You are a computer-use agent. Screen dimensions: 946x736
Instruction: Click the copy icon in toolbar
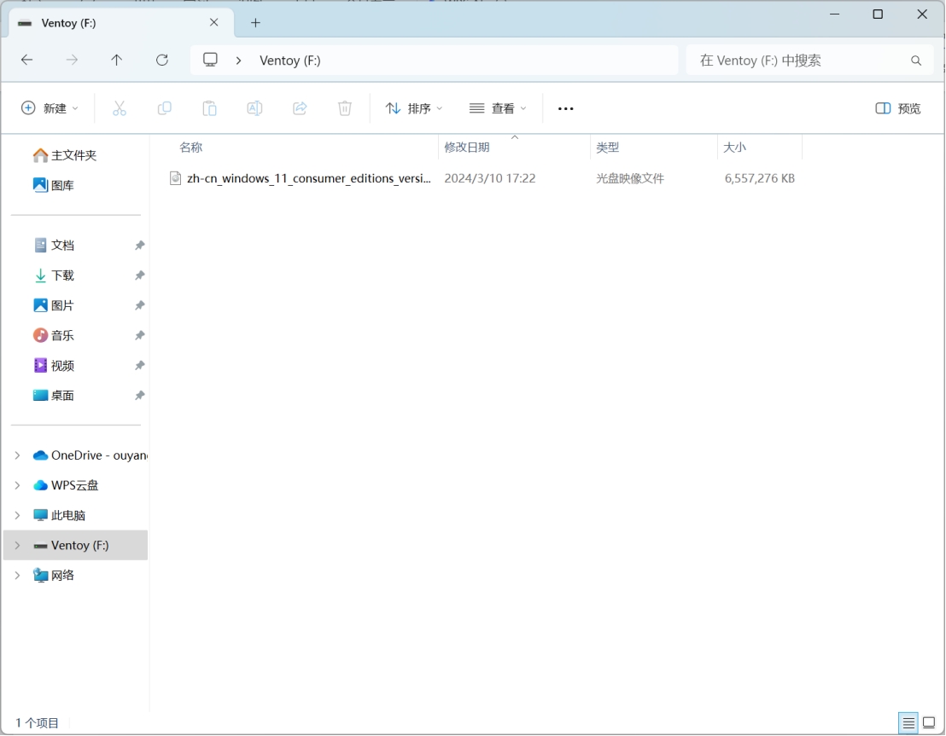point(165,108)
